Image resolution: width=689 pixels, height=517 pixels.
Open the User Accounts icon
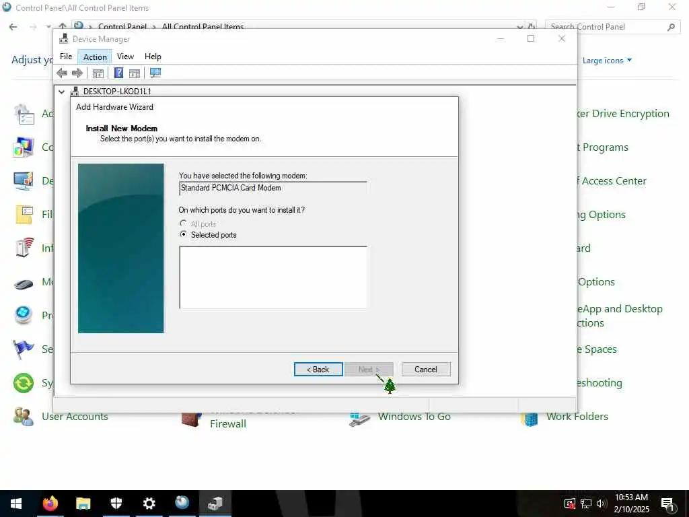coord(24,416)
